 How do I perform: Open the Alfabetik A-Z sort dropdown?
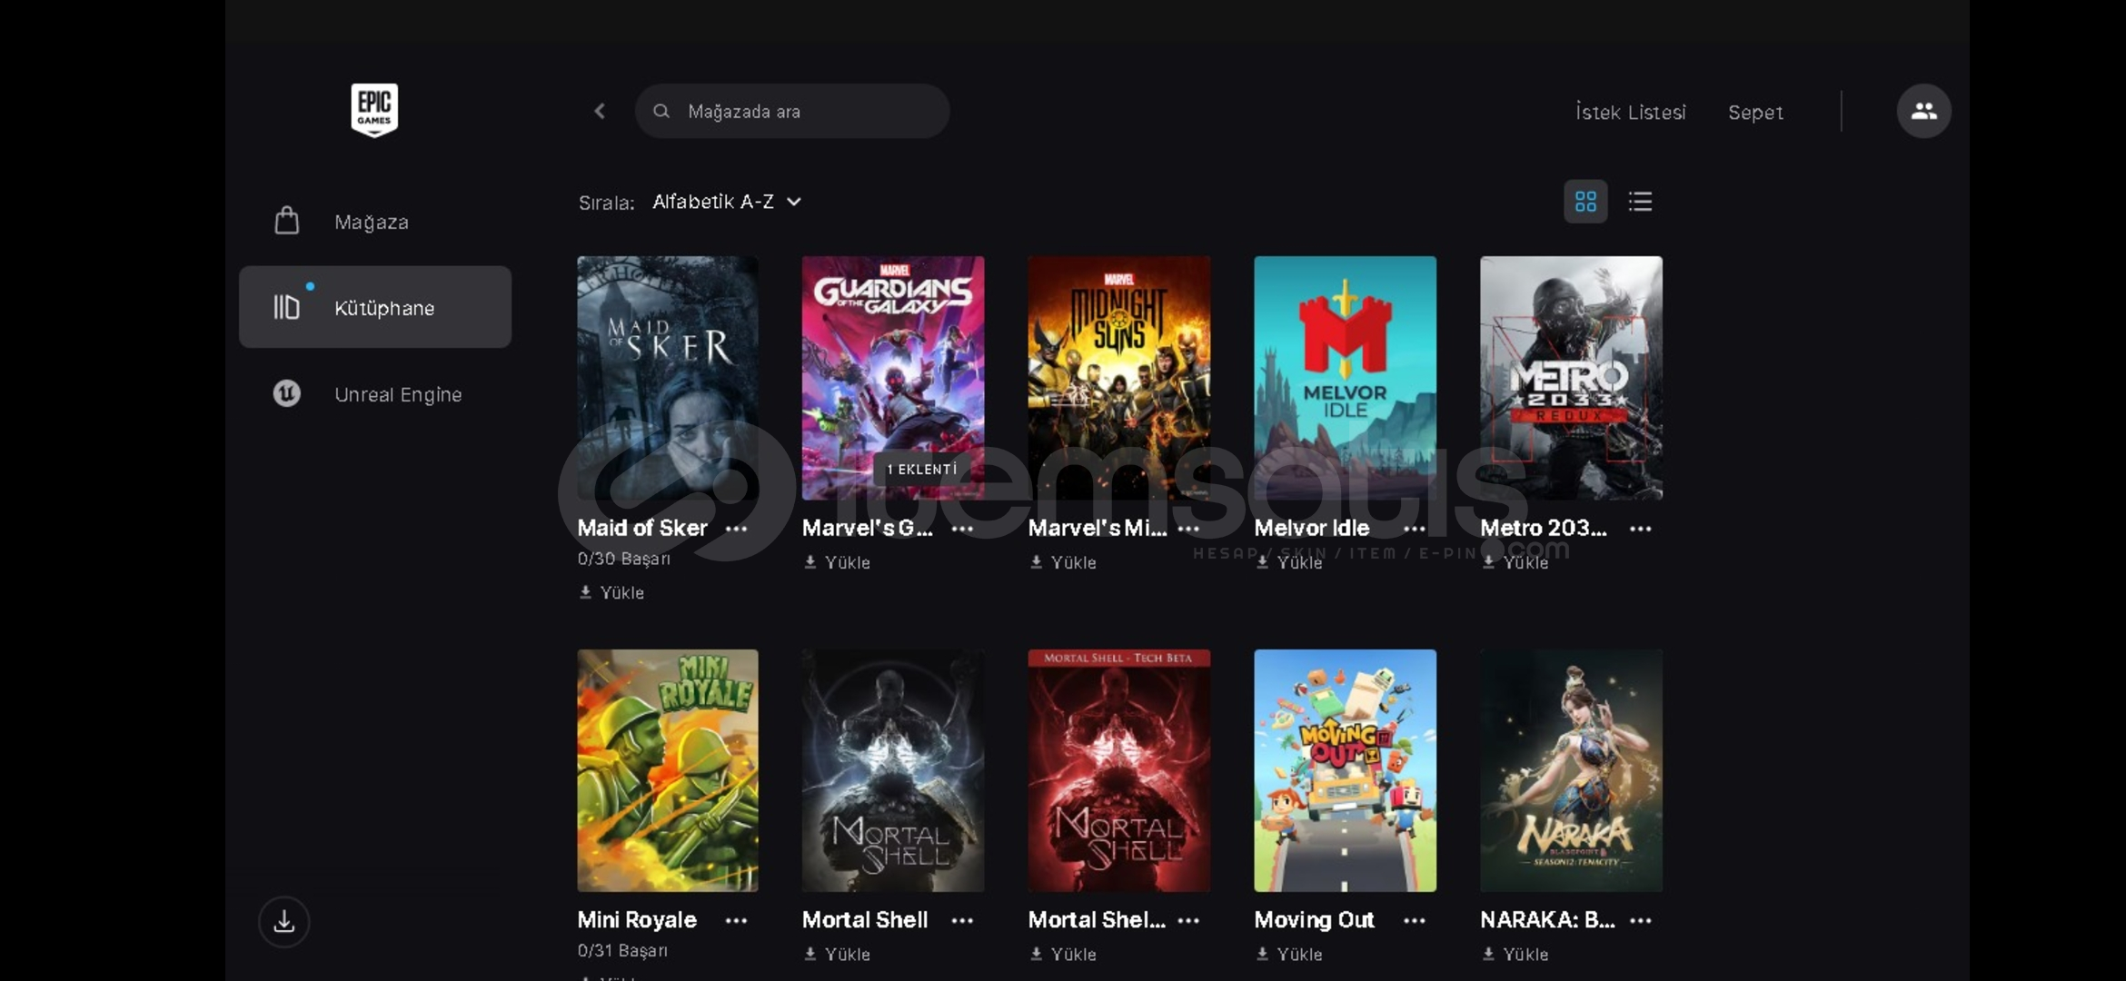pyautogui.click(x=727, y=202)
